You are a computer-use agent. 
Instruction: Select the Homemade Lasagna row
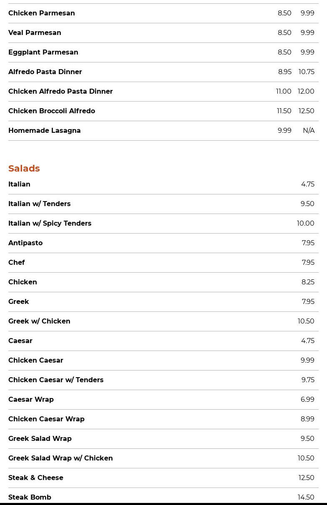coord(45,131)
